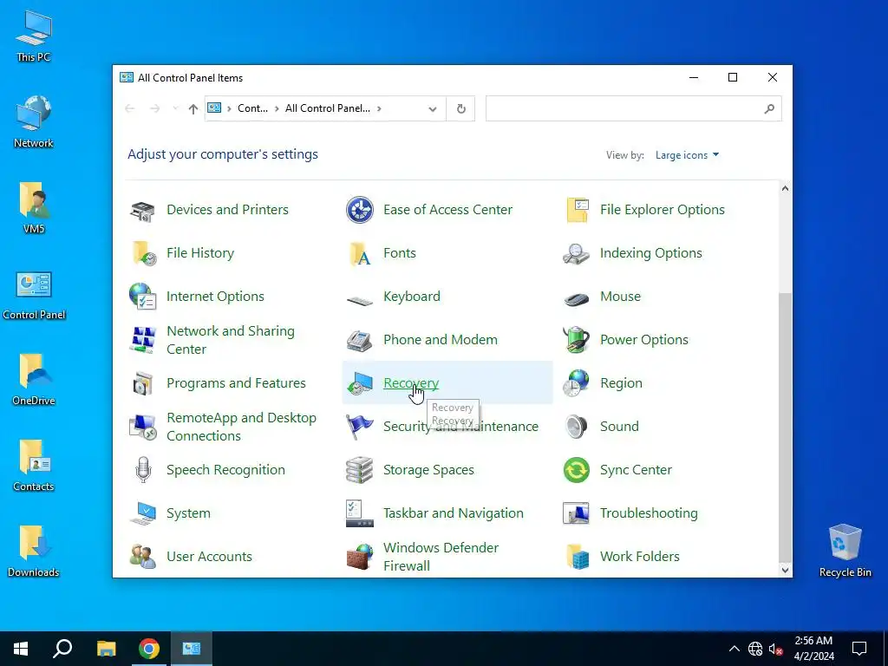
Task: Open the Security and Maintenance flag icon
Action: coord(360,427)
